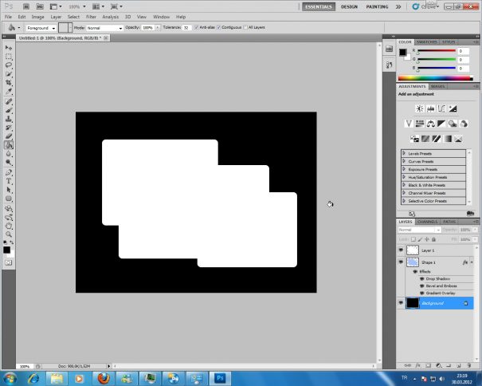482x386 pixels.
Task: Toggle the Contiguous checkbox
Action: [x=219, y=27]
